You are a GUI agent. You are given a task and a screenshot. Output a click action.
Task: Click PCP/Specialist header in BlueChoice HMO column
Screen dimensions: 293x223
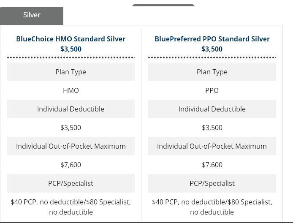tap(71, 183)
